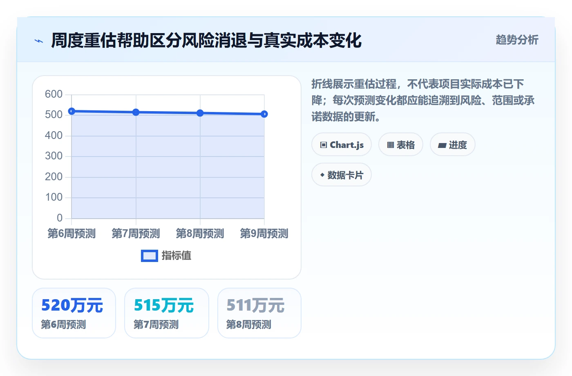Screen dimensions: 572x376
Task: Click the Chart.js chip icon
Action: coord(324,145)
